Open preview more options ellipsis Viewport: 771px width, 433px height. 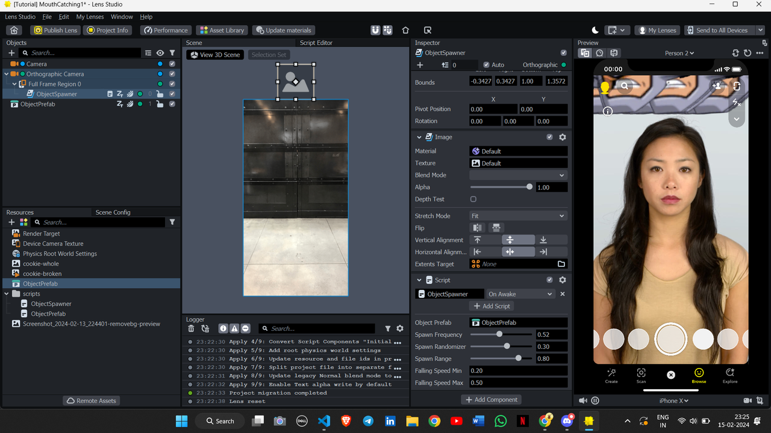(x=760, y=53)
